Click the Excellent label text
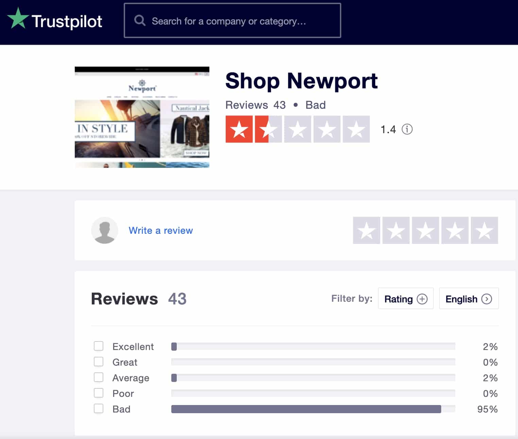 coord(133,347)
